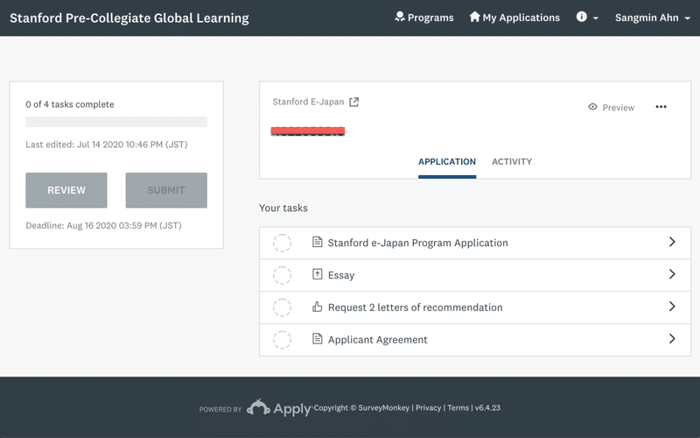Click status circle for Essay task
The height and width of the screenshot is (438, 700).
(x=282, y=275)
